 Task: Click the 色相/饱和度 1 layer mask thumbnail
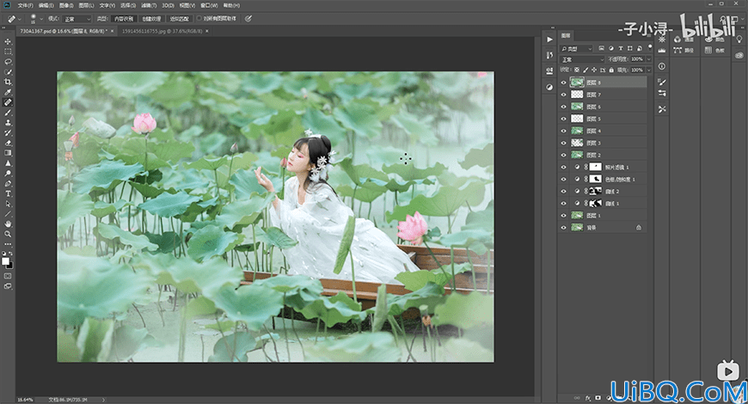(x=595, y=180)
